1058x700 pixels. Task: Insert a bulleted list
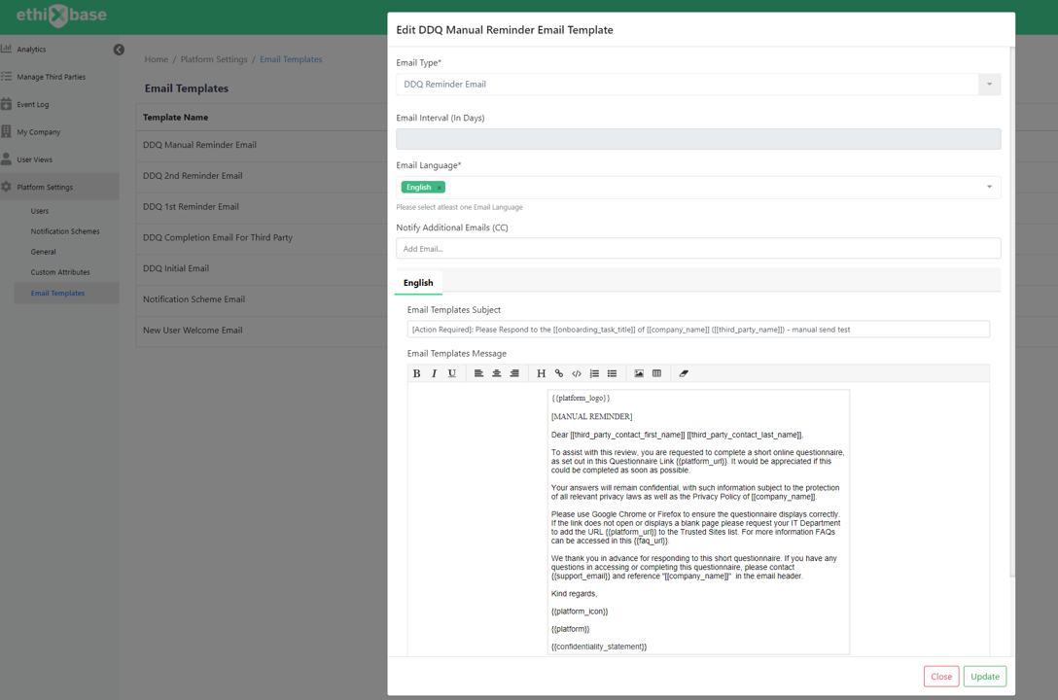[x=612, y=373]
